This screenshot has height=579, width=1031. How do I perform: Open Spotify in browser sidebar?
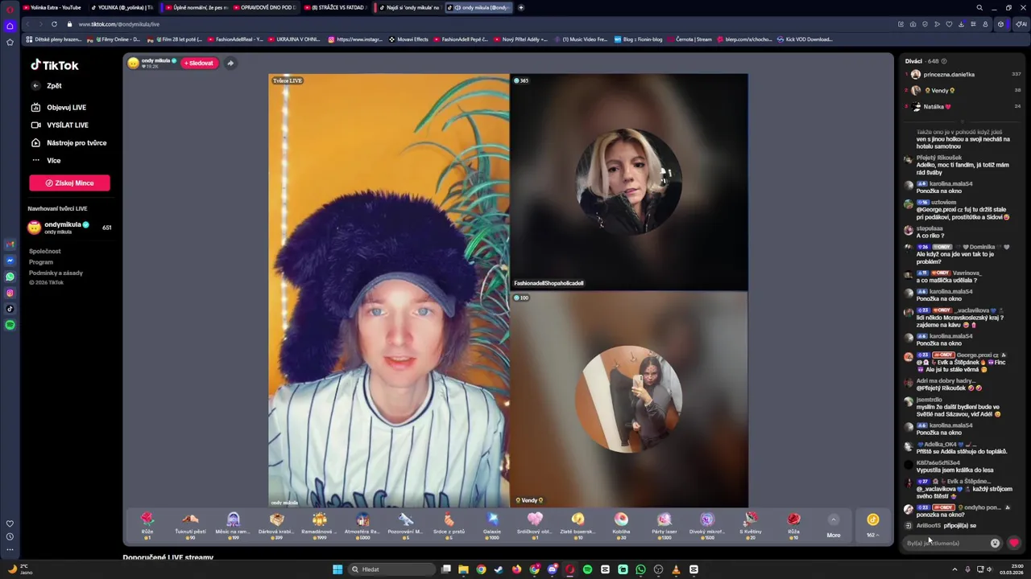(10, 325)
